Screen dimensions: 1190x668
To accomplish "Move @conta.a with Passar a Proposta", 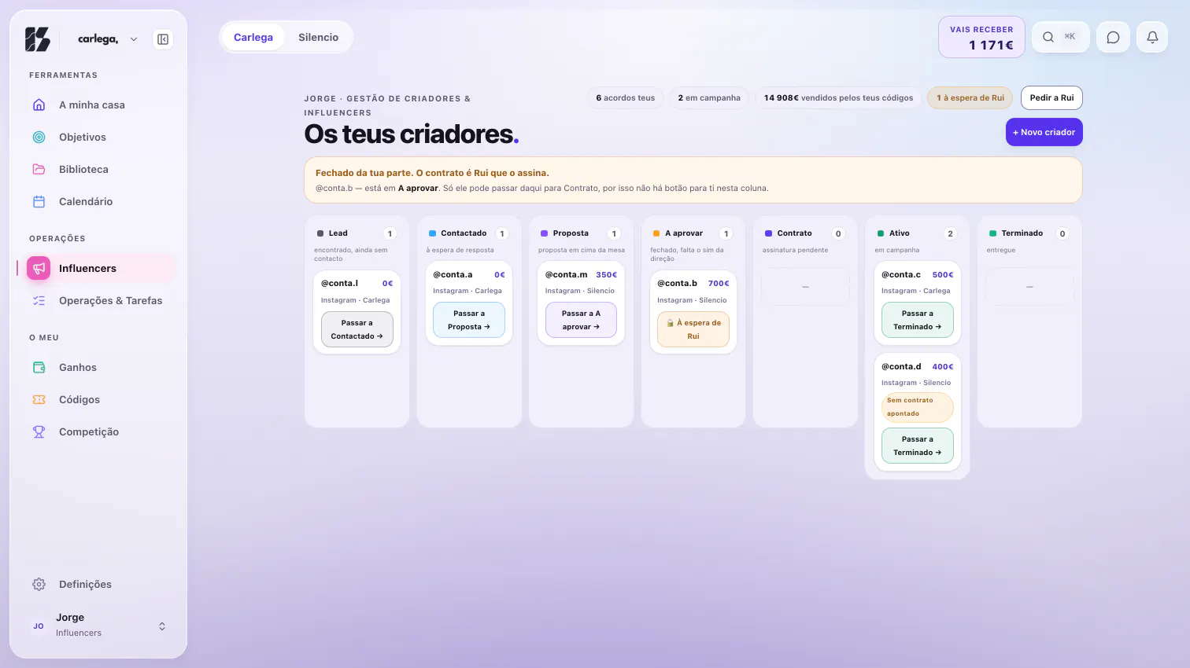I will (469, 320).
